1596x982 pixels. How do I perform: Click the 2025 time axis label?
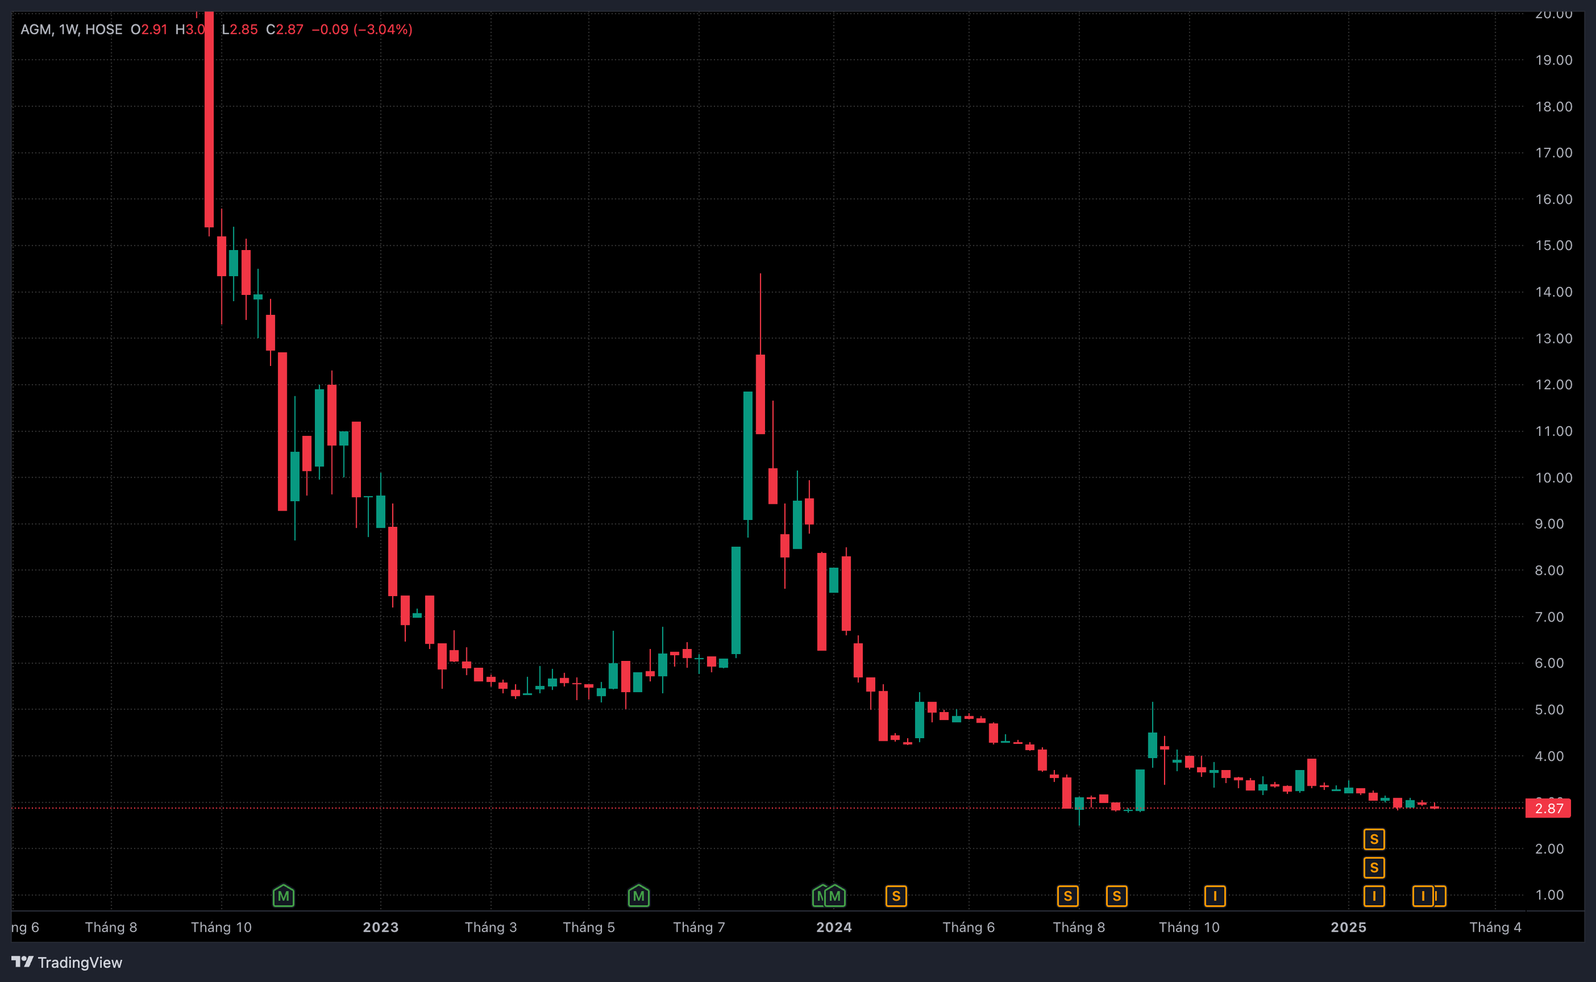click(1348, 927)
